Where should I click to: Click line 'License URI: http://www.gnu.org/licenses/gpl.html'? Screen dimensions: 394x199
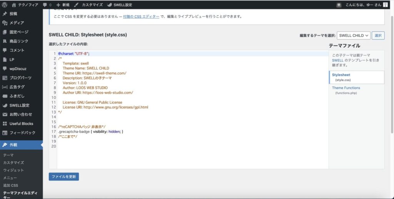click(105, 107)
